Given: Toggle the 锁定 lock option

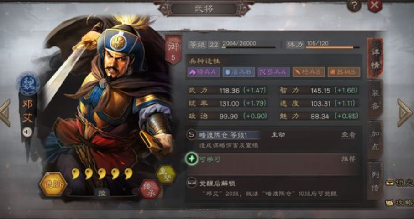Looking at the screenshot, I should (399, 183).
